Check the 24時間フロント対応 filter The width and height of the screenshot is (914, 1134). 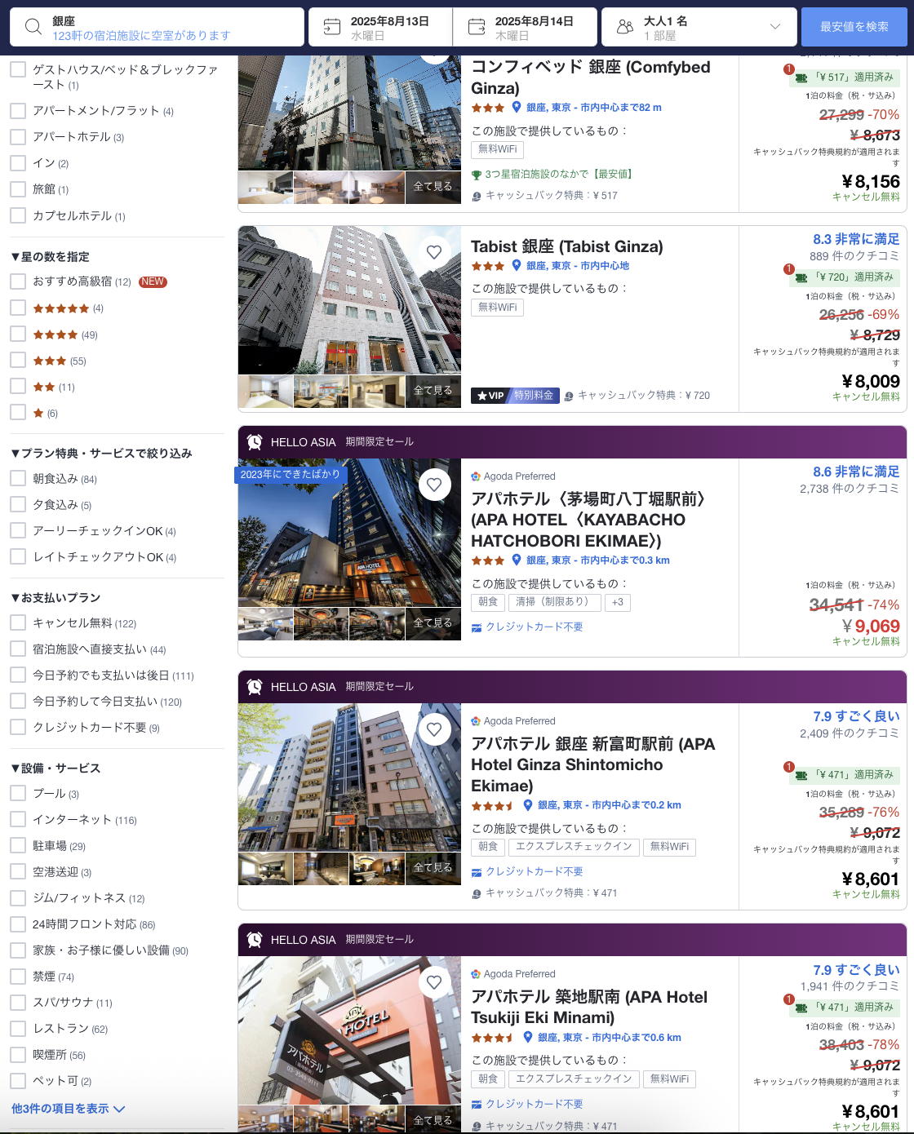pos(18,924)
